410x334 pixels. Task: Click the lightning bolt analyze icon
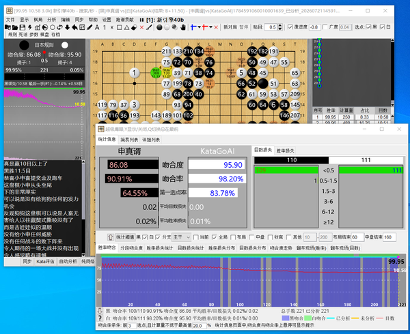coord(30,27)
